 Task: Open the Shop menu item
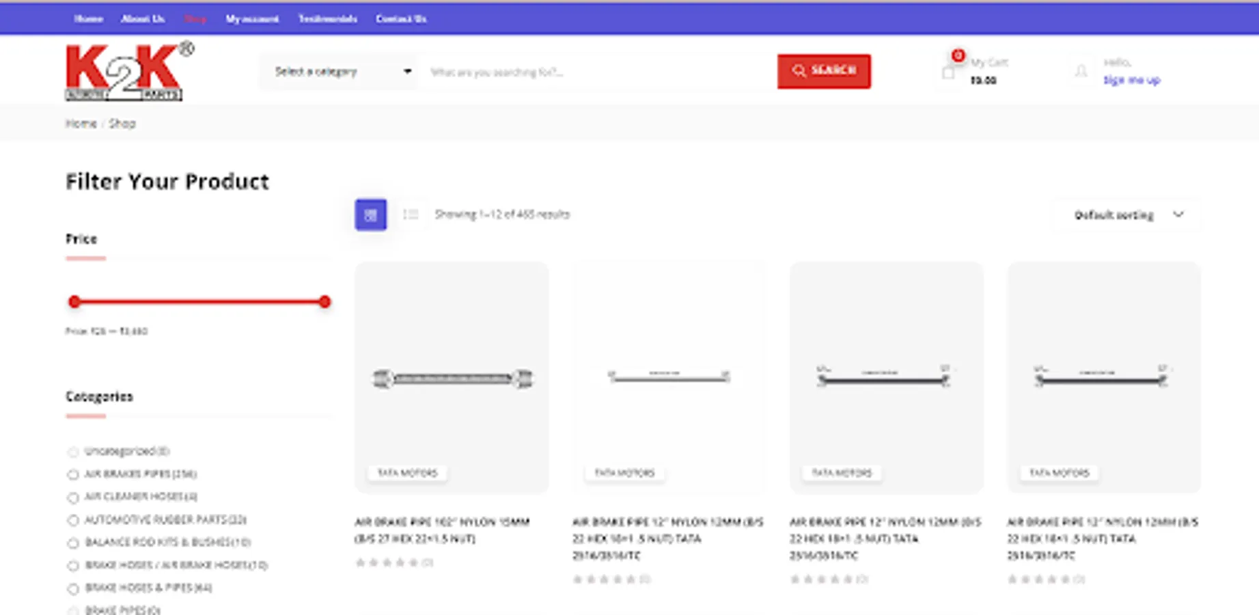pos(195,19)
